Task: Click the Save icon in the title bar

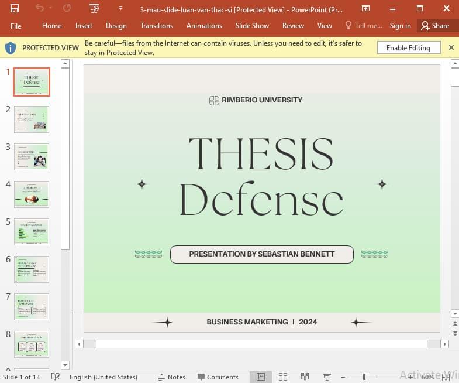Action: (x=14, y=8)
